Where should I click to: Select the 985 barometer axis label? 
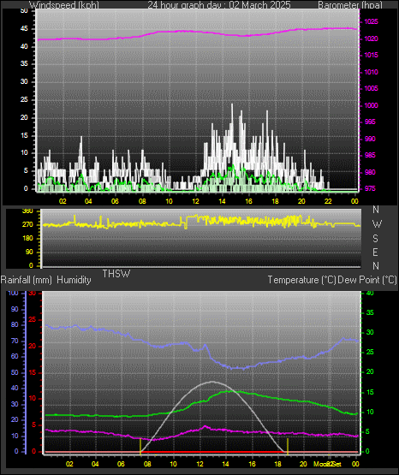(x=370, y=155)
